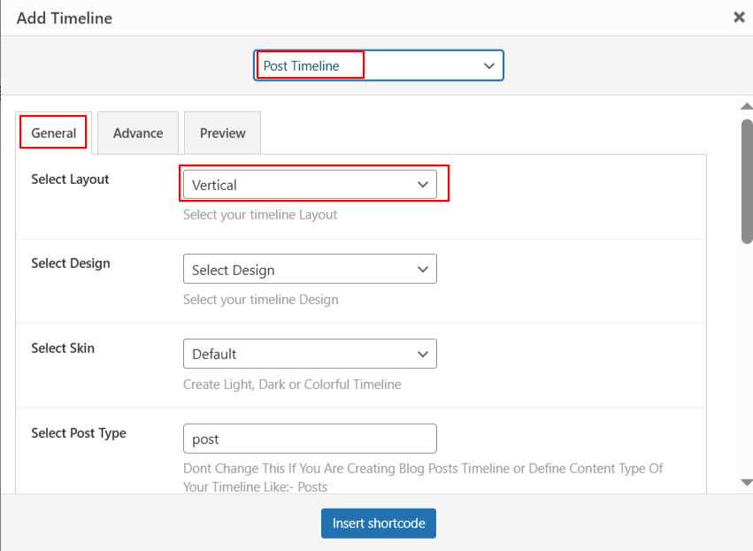Click the scrollbar down arrow

[x=746, y=482]
